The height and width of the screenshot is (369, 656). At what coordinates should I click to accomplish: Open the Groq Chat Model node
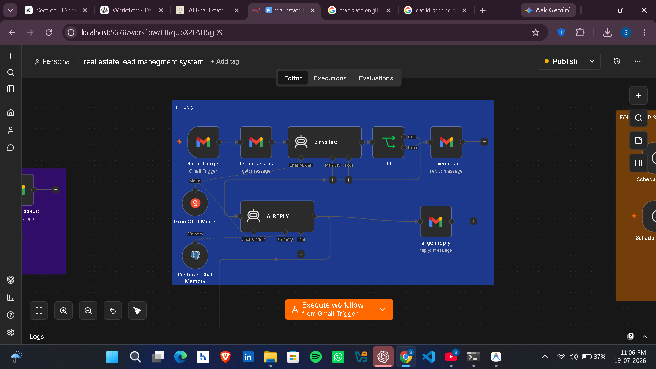[195, 203]
